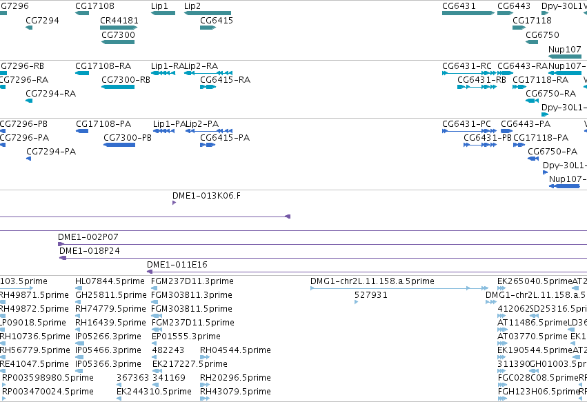The height and width of the screenshot is (402, 587).
Task: Select the DME1-011E16 BAC label
Action: tap(177, 265)
